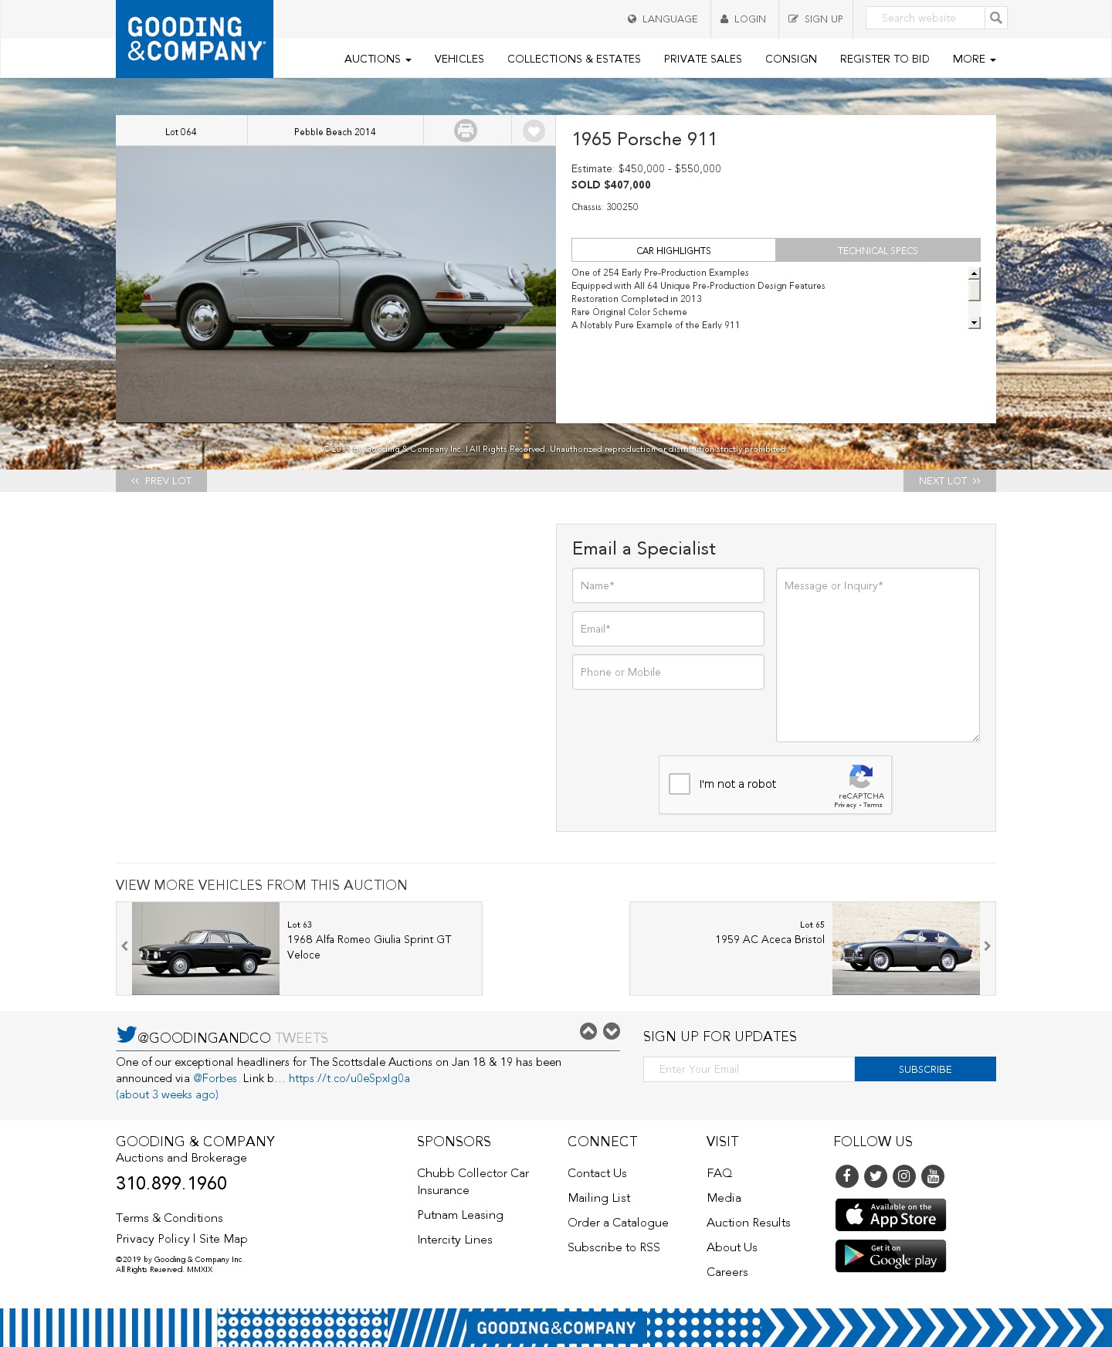Open Register to Bid
The image size is (1112, 1347).
[x=885, y=59]
